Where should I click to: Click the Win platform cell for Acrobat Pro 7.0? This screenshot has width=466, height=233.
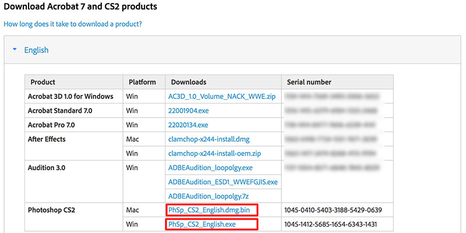click(x=144, y=125)
